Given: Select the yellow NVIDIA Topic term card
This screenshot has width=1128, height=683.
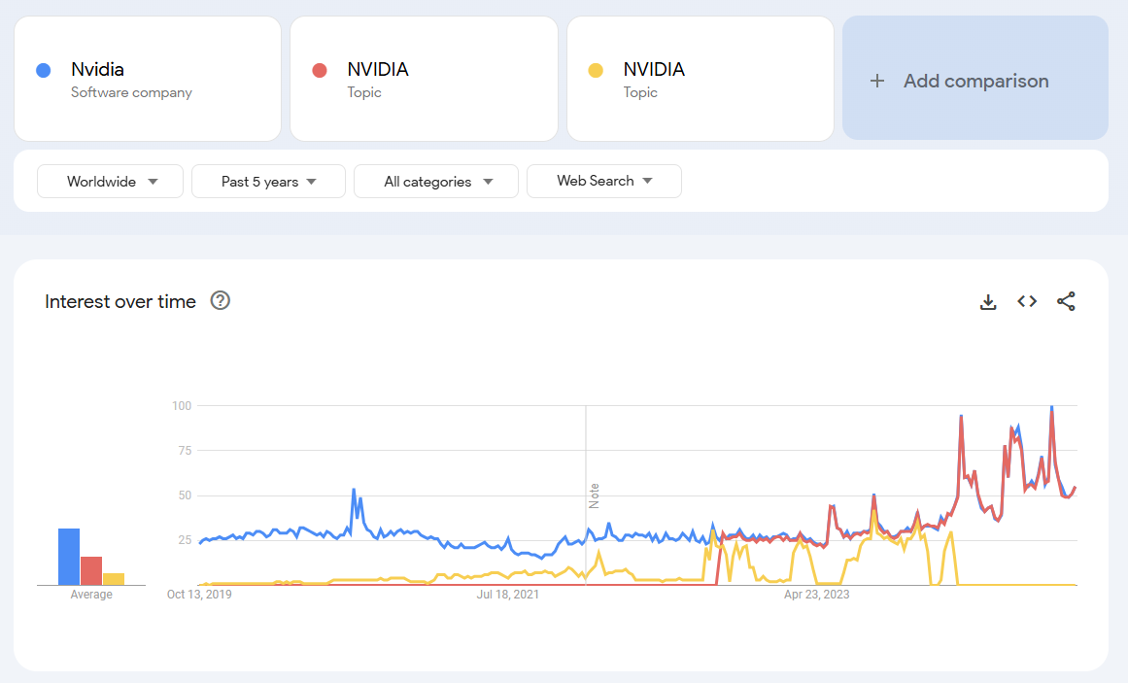Looking at the screenshot, I should coord(700,79).
